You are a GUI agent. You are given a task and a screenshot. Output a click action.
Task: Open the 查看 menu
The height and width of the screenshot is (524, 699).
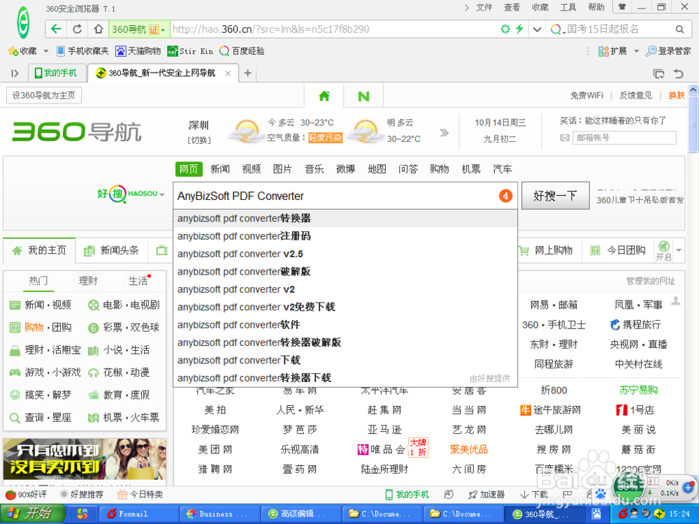[512, 8]
